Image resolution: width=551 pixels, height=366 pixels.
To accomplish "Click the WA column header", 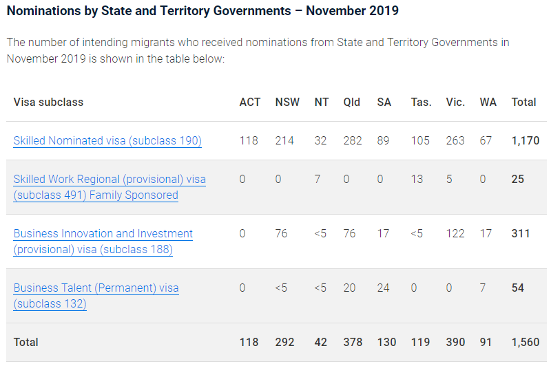I will (x=488, y=102).
